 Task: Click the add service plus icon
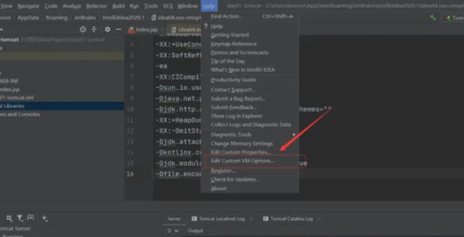[x=45, y=218]
